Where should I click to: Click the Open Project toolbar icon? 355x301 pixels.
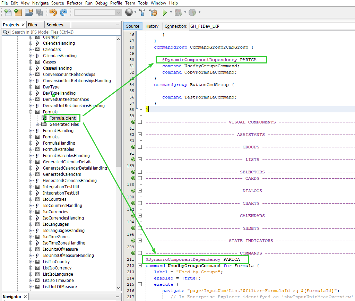[x=29, y=12]
